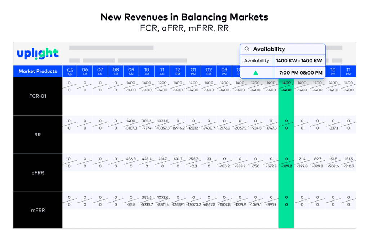
Task: Choose the mFRR market product row
Action: pos(38,210)
